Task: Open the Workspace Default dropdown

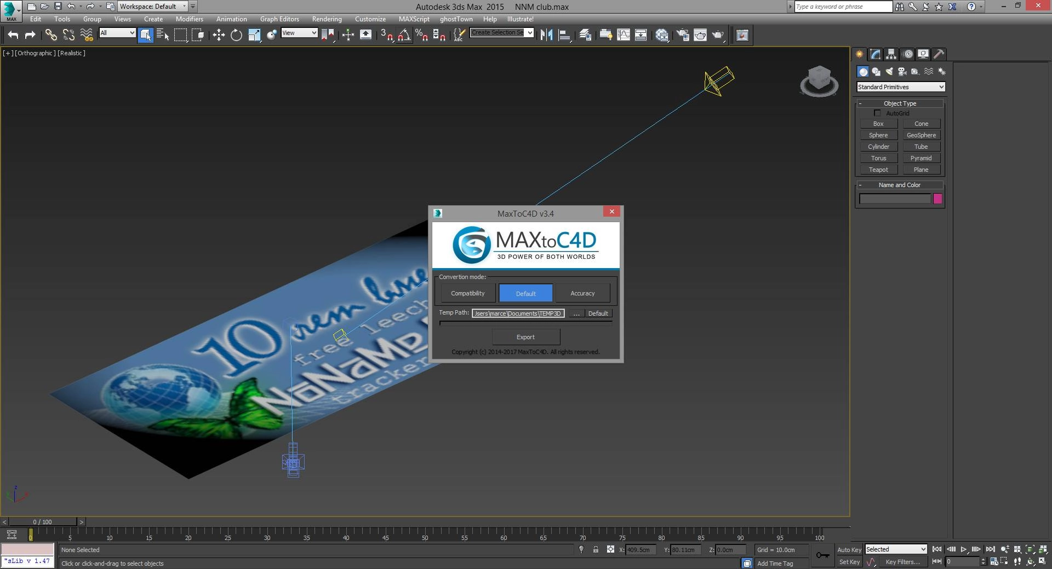Action: coord(153,7)
